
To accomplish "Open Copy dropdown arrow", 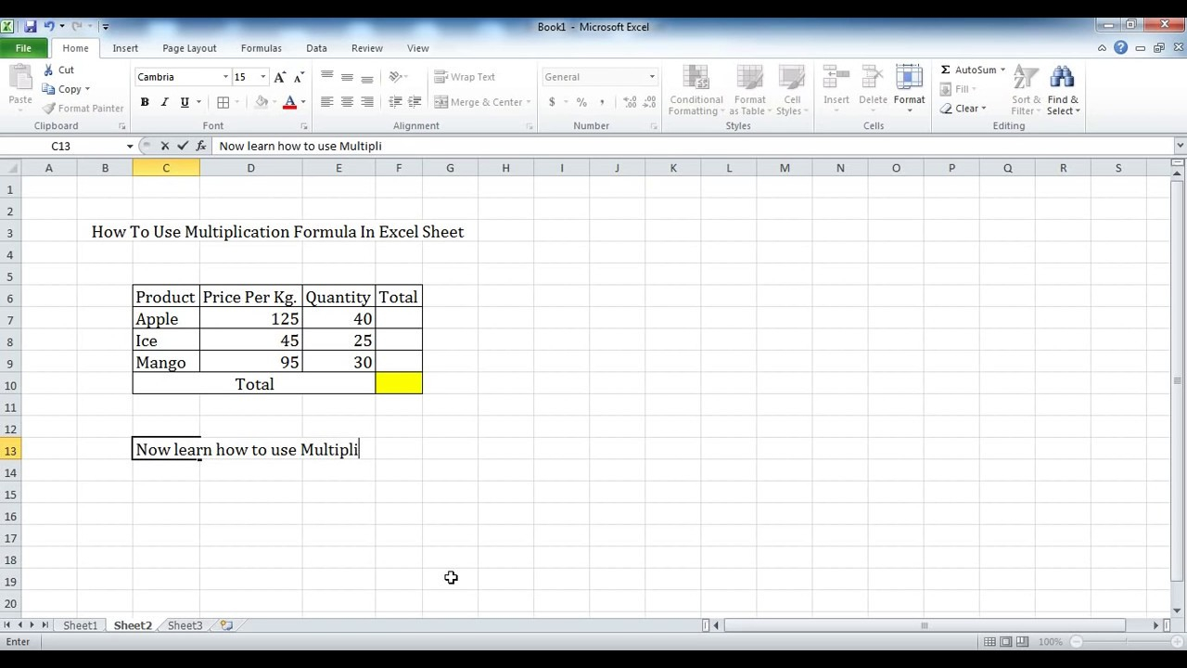I will pos(87,89).
